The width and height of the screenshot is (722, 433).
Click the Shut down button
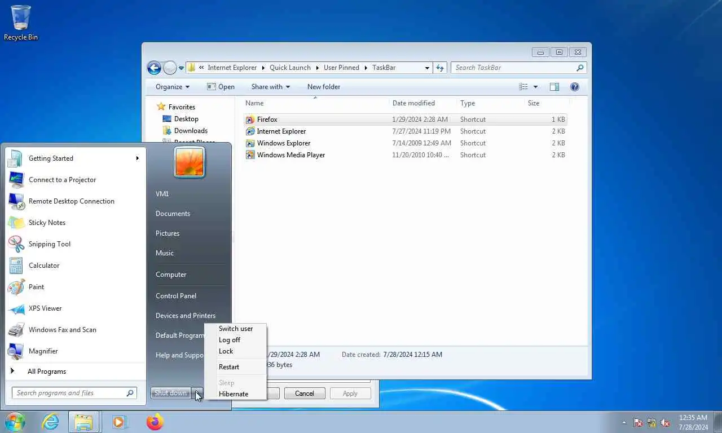pos(171,393)
